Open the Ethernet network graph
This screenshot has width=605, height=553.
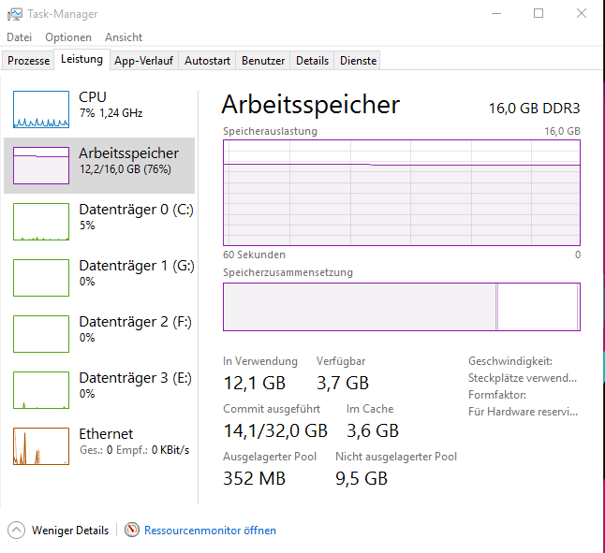[x=41, y=446]
